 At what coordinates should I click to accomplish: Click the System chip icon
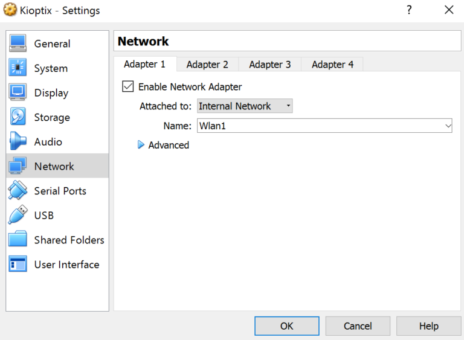18,68
